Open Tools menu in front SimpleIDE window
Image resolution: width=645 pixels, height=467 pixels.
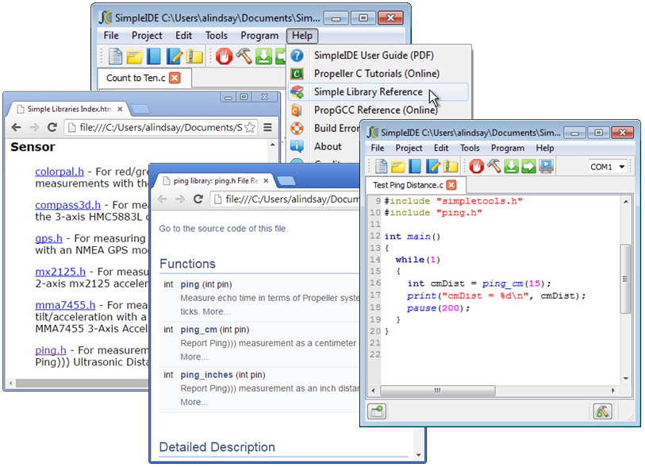[470, 148]
